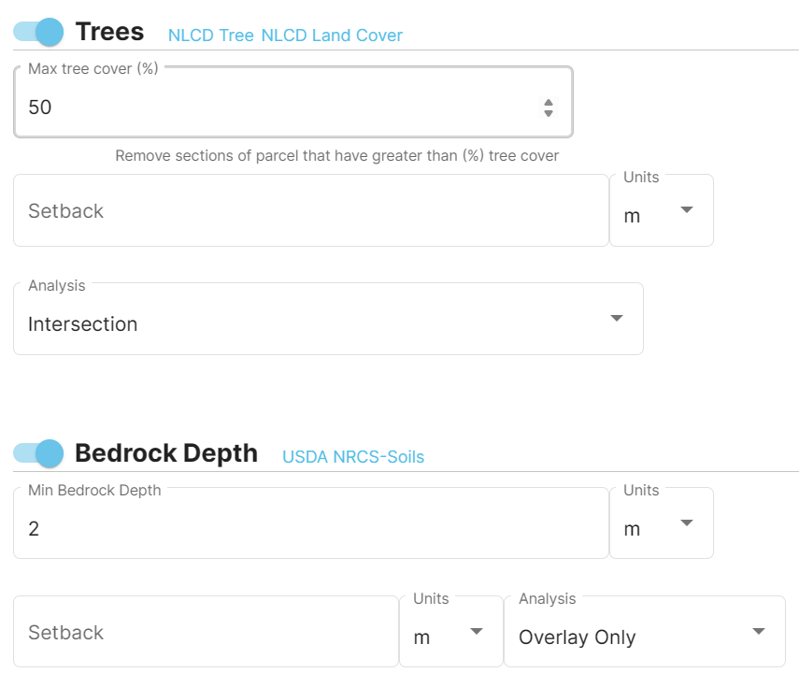The height and width of the screenshot is (687, 799).
Task: Click the tree cover removal helper text
Action: click(336, 156)
